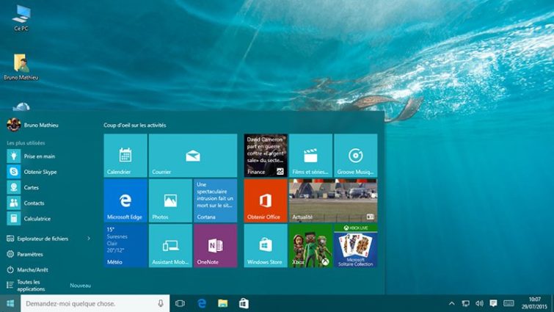The height and width of the screenshot is (312, 554).
Task: Open Task View on the taskbar
Action: 181,303
